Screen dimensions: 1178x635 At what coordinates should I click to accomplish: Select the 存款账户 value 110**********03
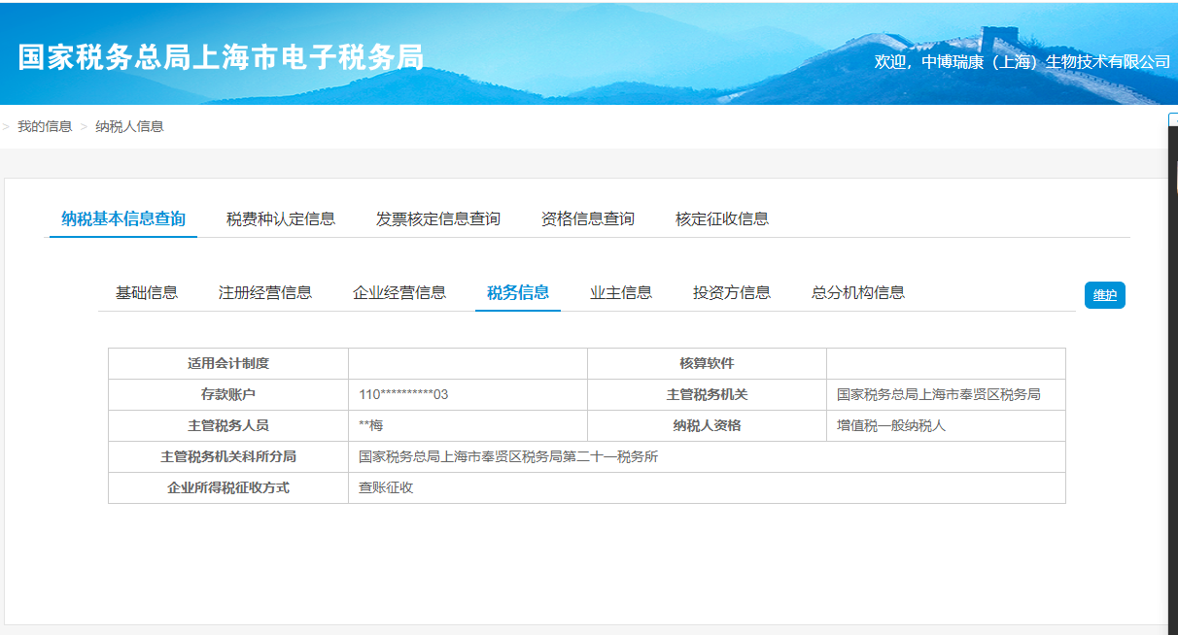403,394
